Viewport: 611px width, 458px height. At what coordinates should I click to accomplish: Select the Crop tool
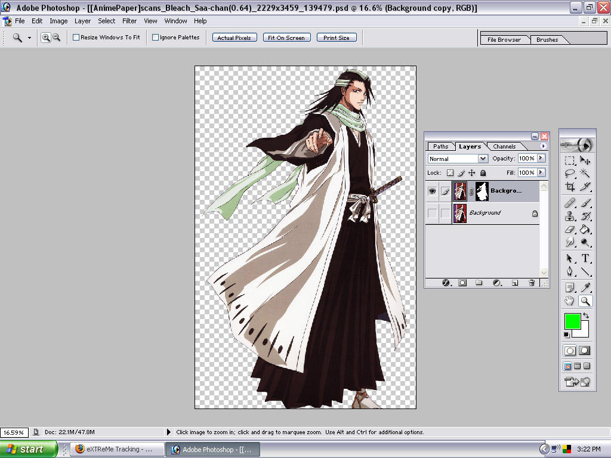570,187
